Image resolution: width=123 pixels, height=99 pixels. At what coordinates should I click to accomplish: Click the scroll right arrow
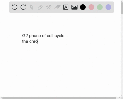click(x=119, y=98)
